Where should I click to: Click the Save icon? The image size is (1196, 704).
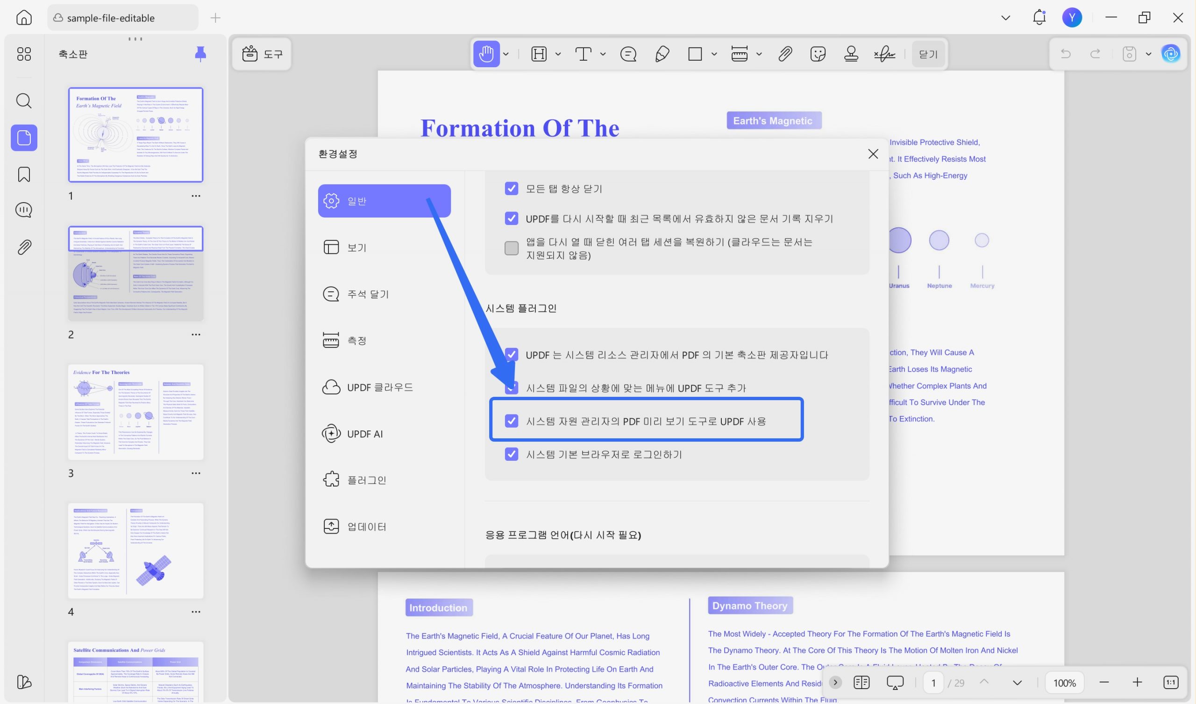[1129, 54]
